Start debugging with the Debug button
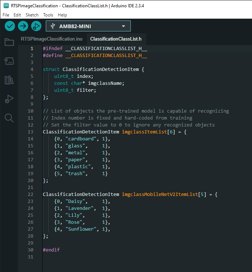The height and width of the screenshot is (272, 252). tap(36, 26)
